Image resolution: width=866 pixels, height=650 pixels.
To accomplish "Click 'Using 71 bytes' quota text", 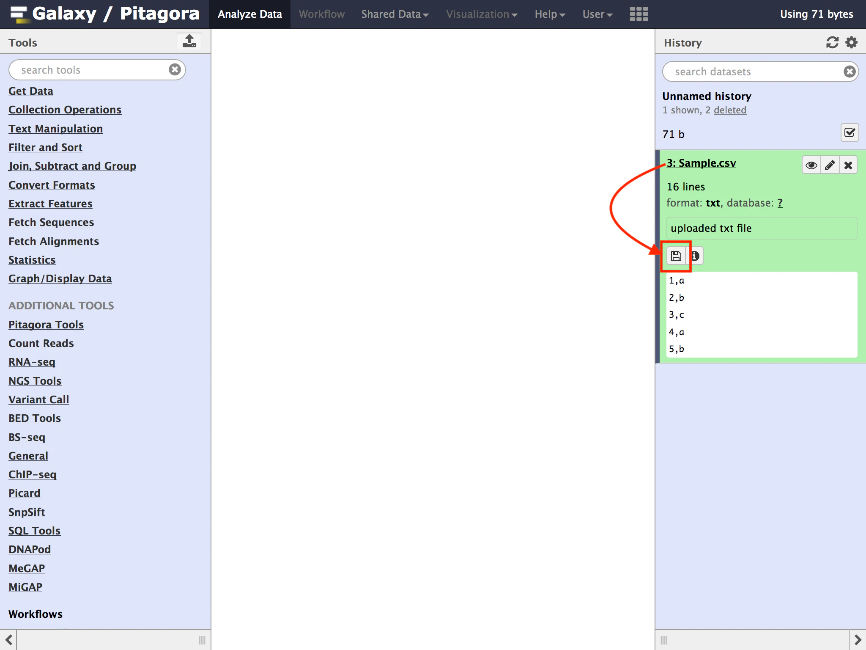I will tap(817, 14).
